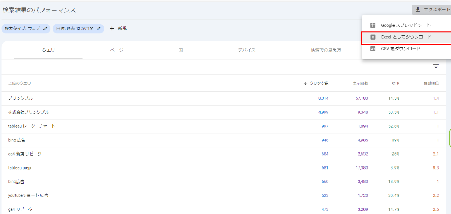451x214 pixels.
Task: Choose Excel としてダウンロード option
Action: (x=406, y=37)
